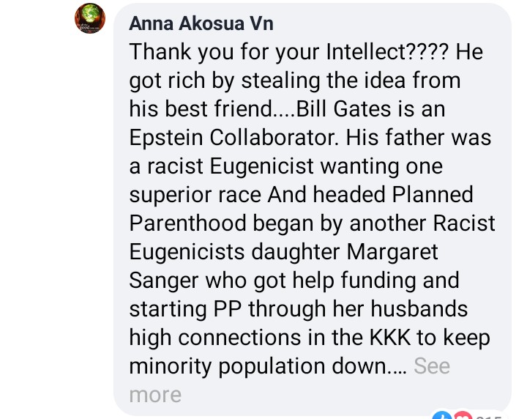The height and width of the screenshot is (419, 527).
Task: Expand the comment with See more
Action: pos(431,366)
